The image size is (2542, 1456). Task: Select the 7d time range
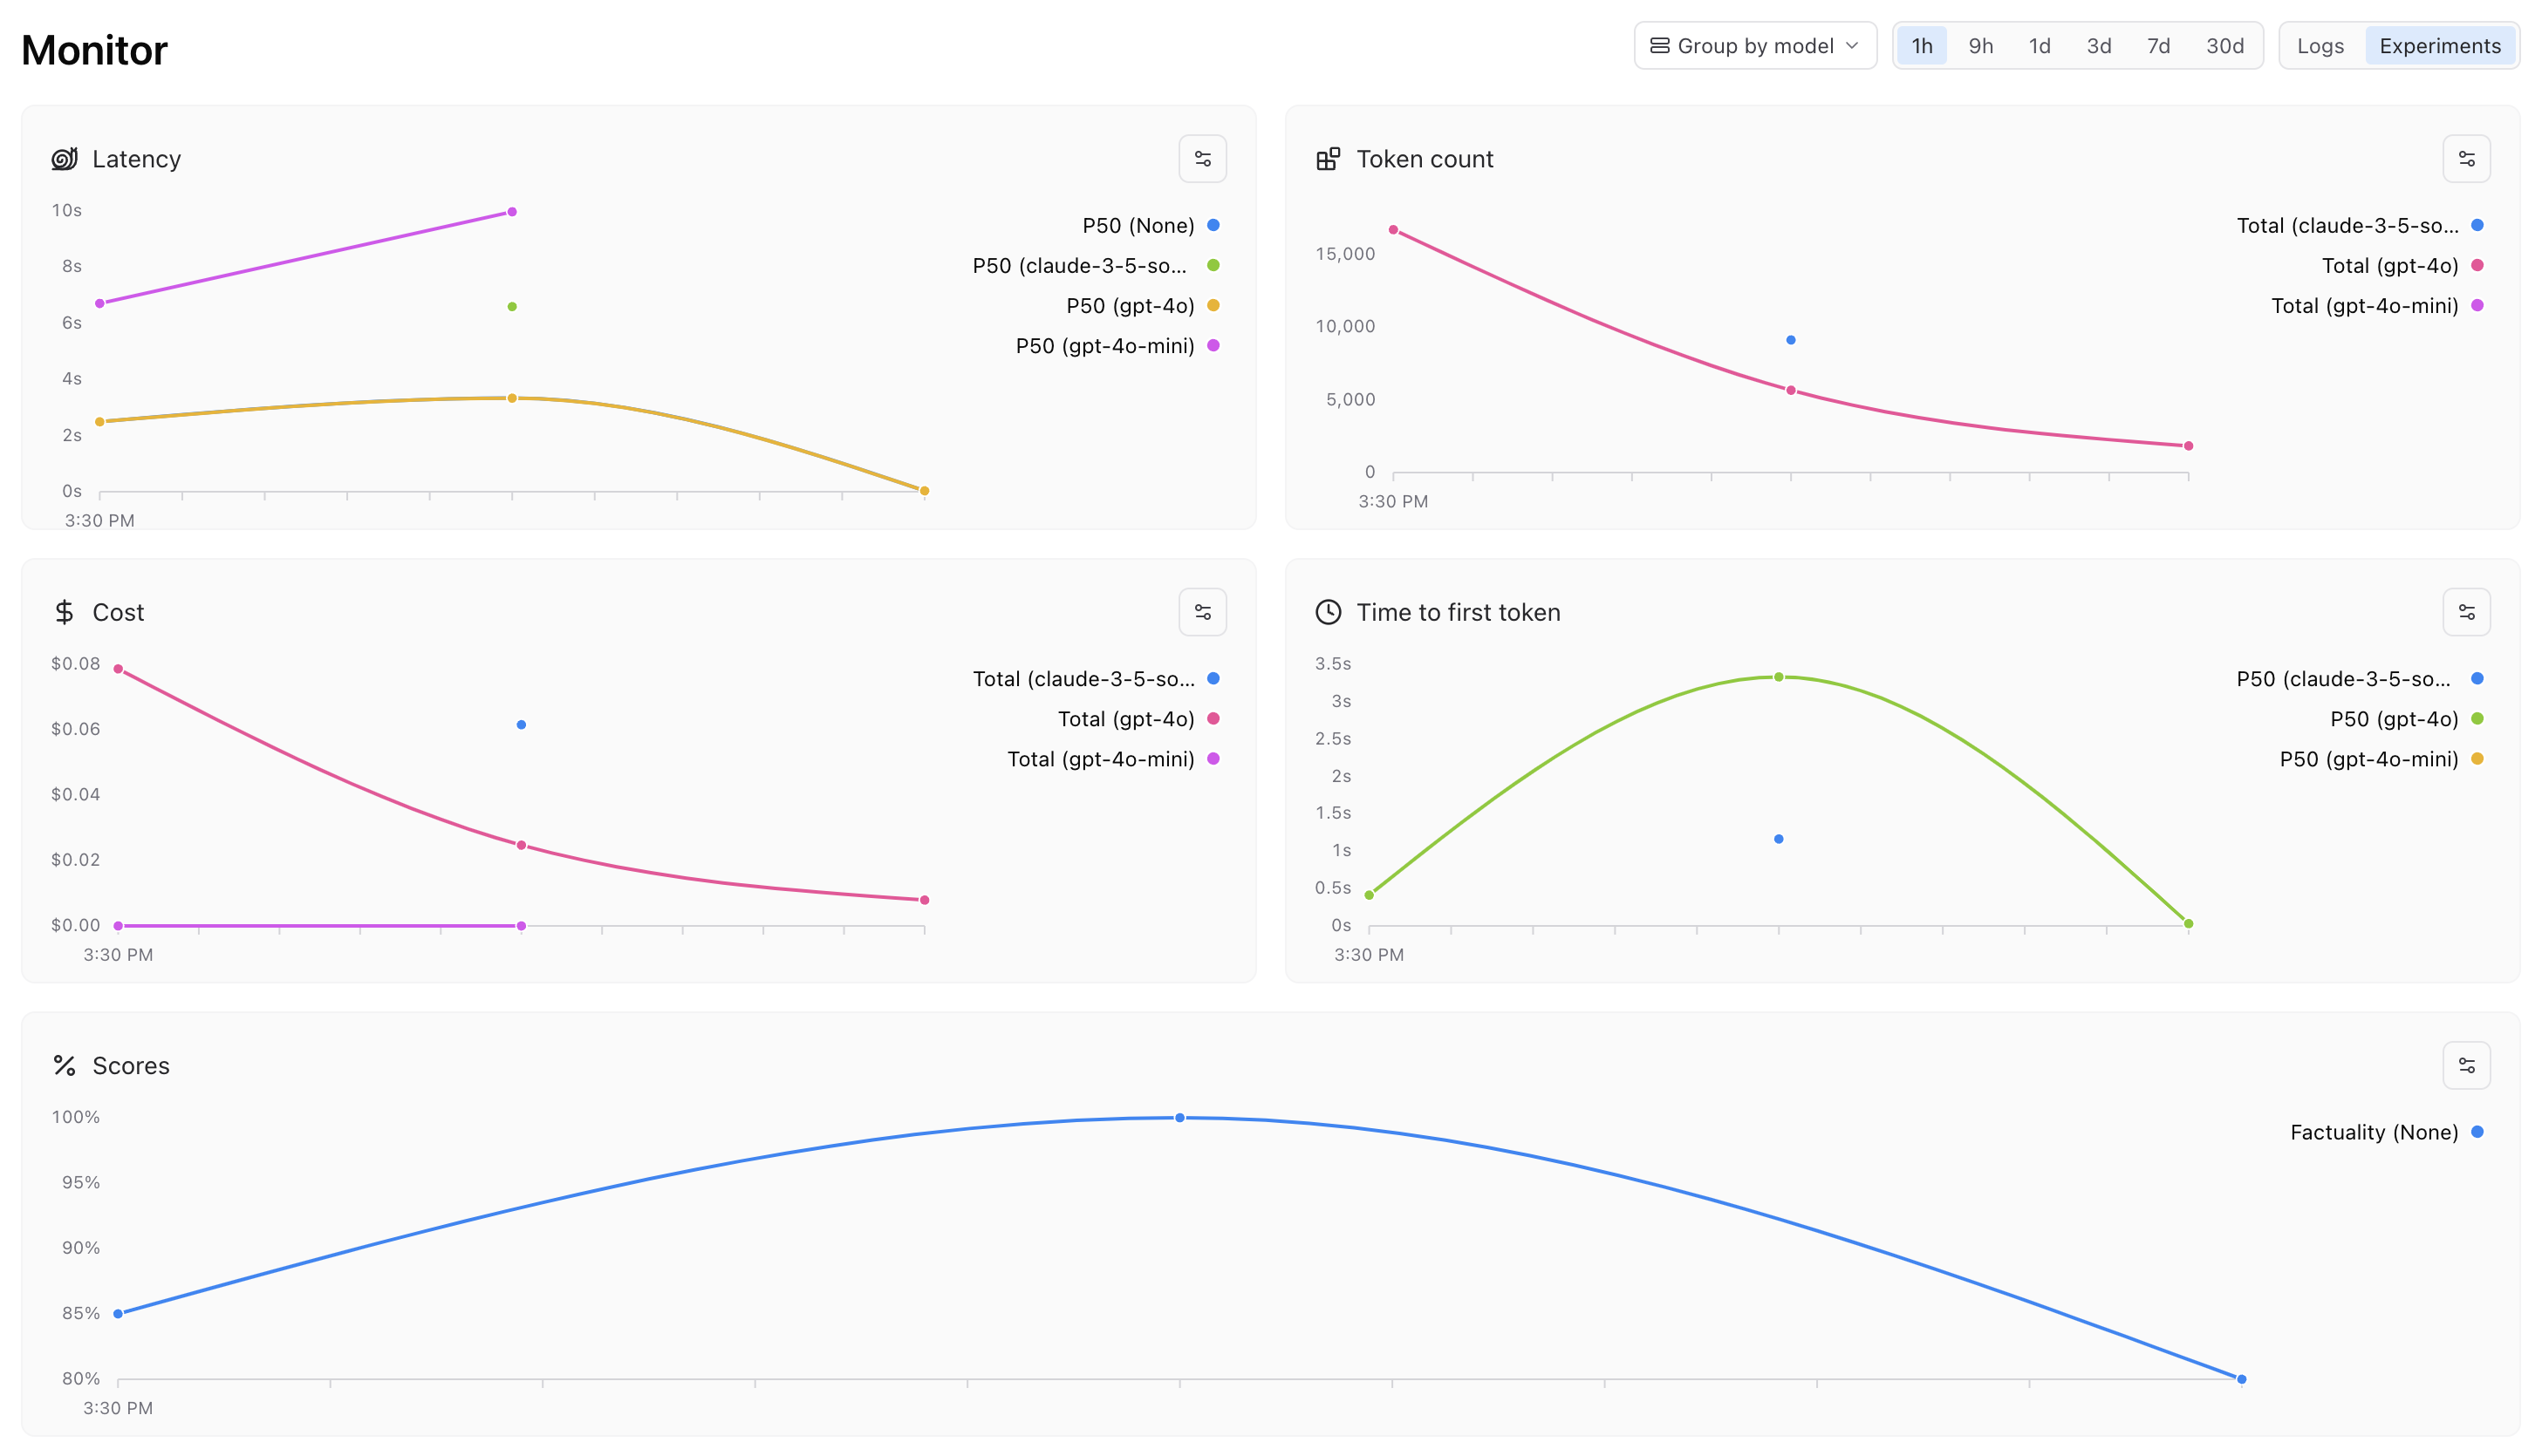pyautogui.click(x=2158, y=46)
